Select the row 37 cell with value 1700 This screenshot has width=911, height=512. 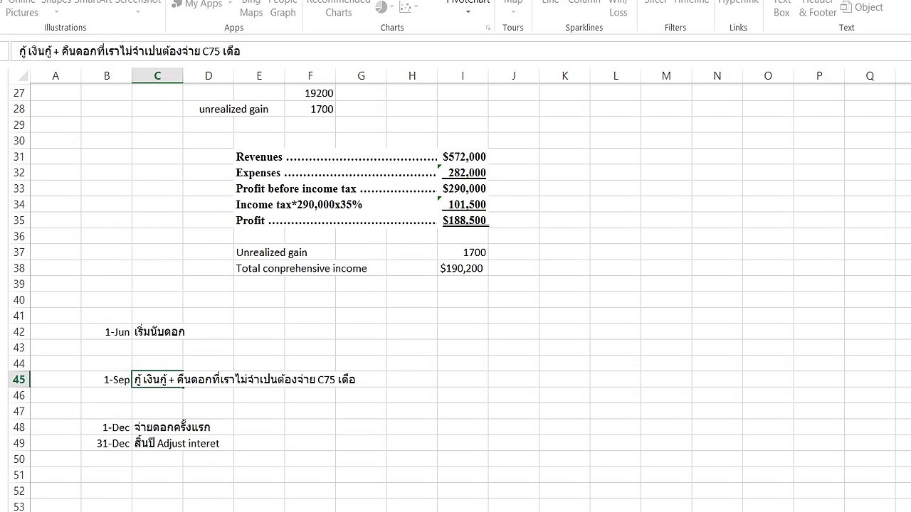click(463, 252)
